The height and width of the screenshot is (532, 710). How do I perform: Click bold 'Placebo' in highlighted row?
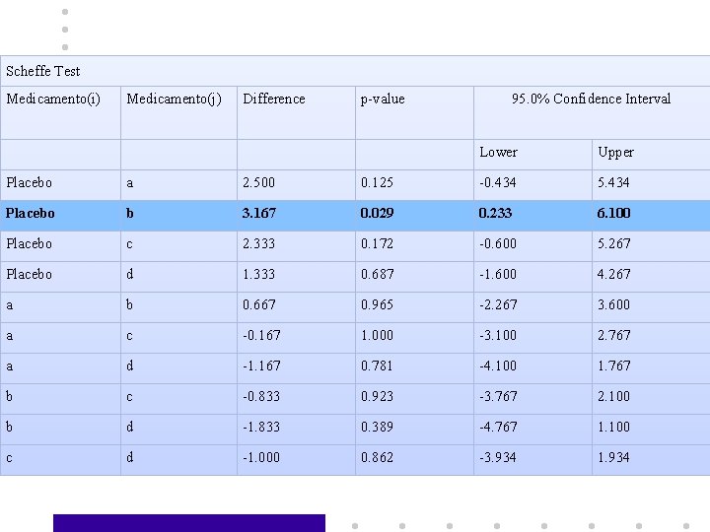tap(30, 213)
